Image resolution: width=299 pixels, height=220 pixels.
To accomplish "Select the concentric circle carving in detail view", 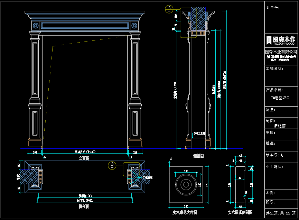I will (186, 184).
